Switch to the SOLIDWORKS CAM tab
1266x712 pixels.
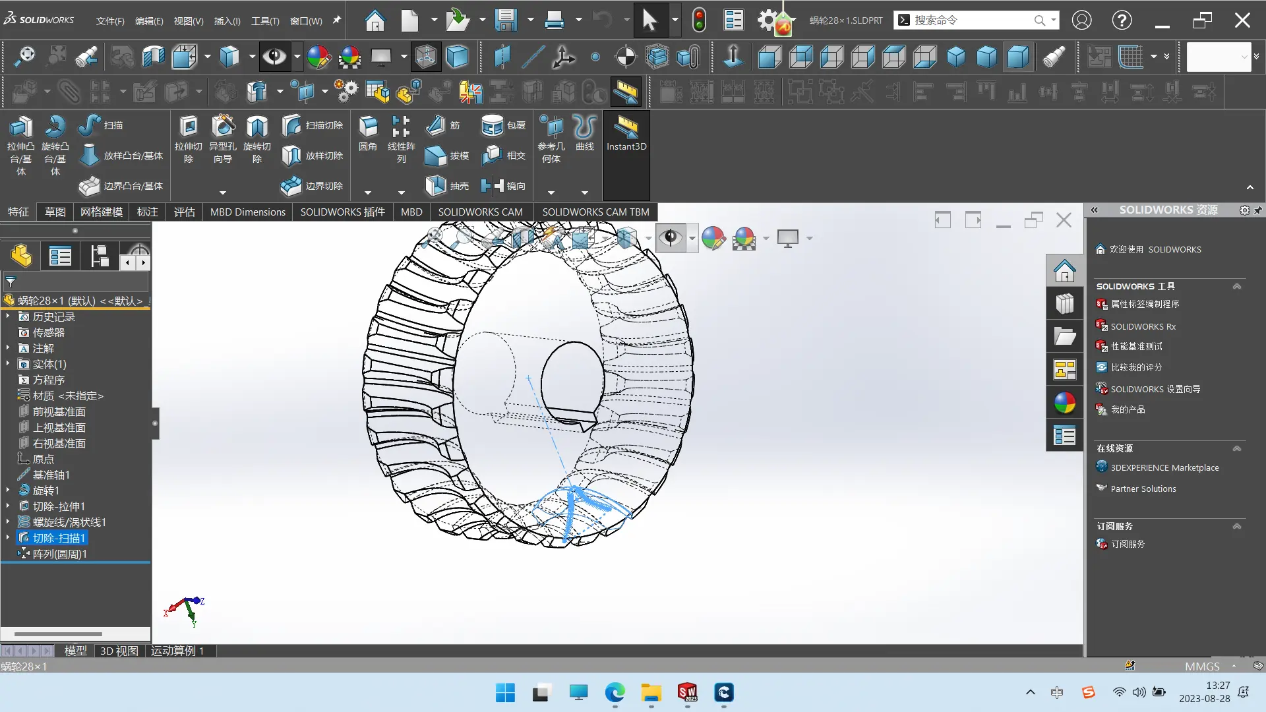tap(480, 212)
